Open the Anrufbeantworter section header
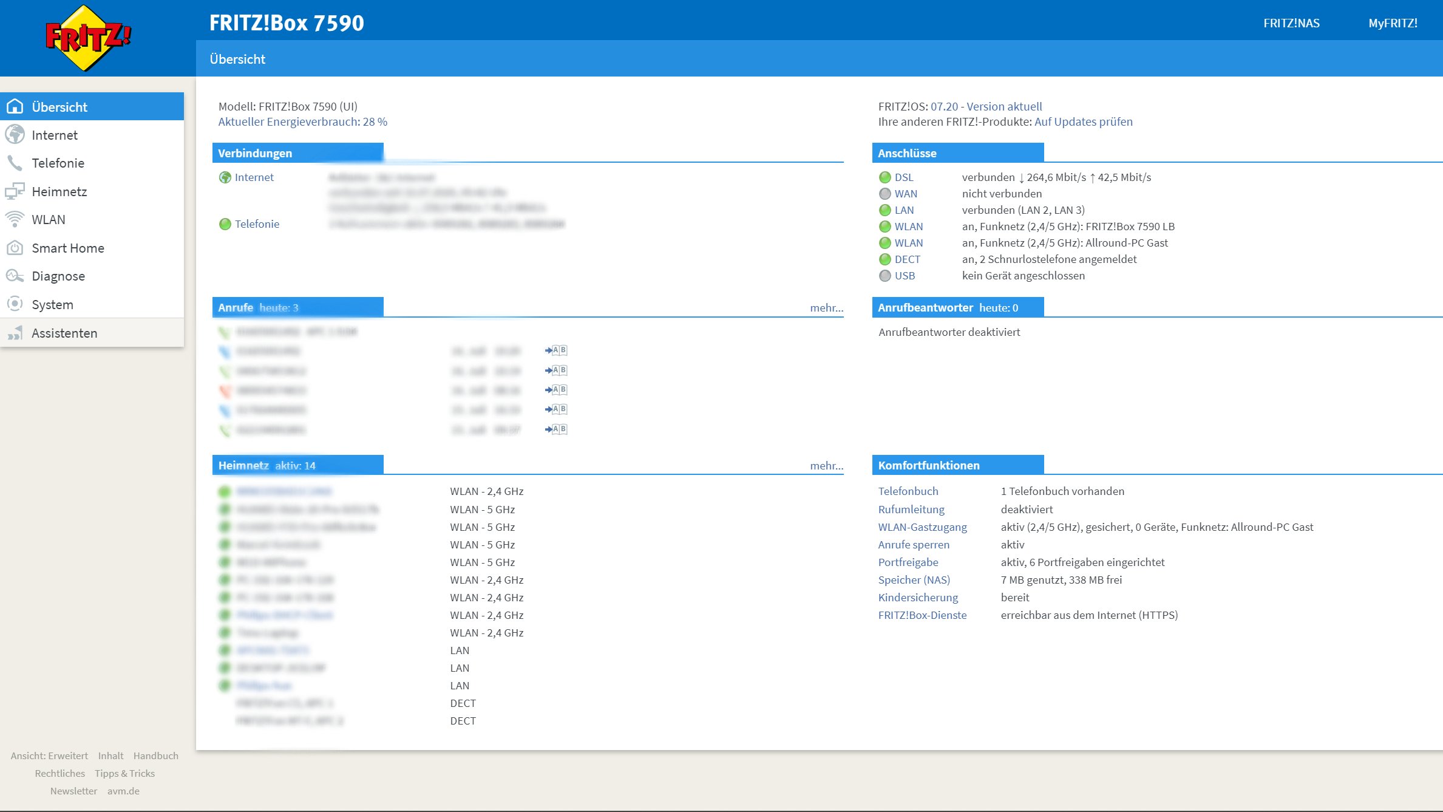 point(958,307)
